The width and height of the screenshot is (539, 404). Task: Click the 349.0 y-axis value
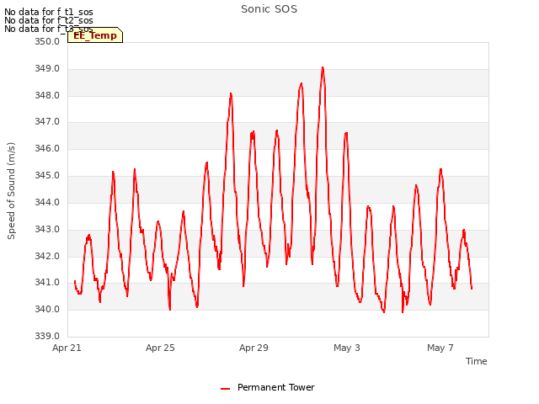pyautogui.click(x=47, y=68)
